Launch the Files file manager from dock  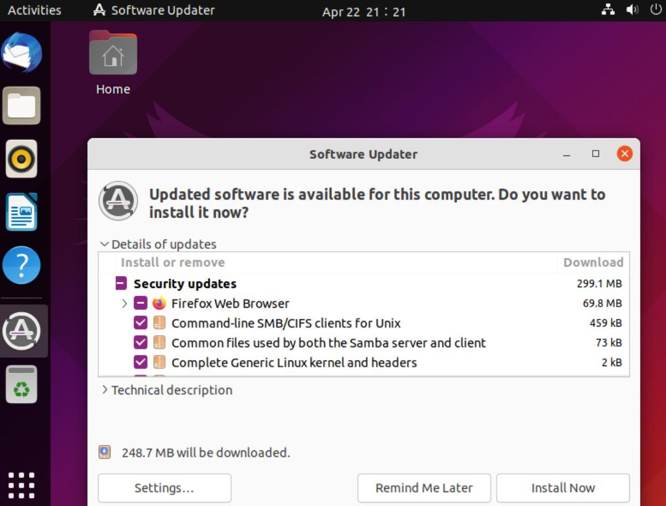tap(22, 105)
